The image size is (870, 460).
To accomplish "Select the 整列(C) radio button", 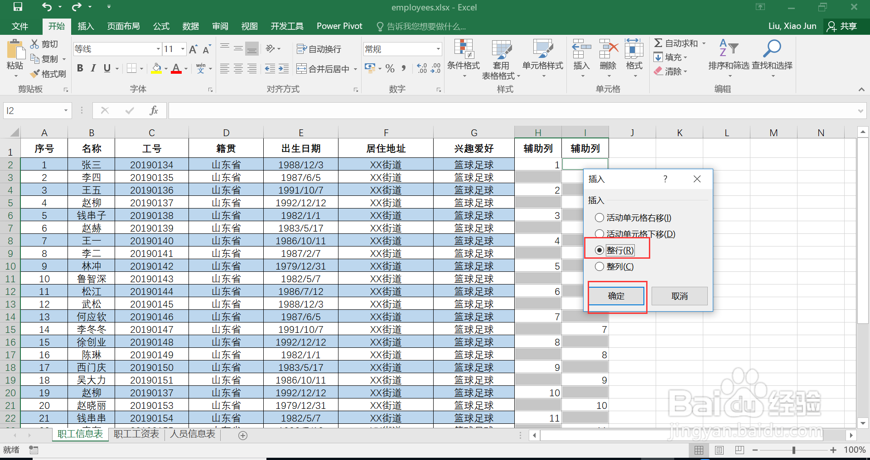I will coord(599,266).
